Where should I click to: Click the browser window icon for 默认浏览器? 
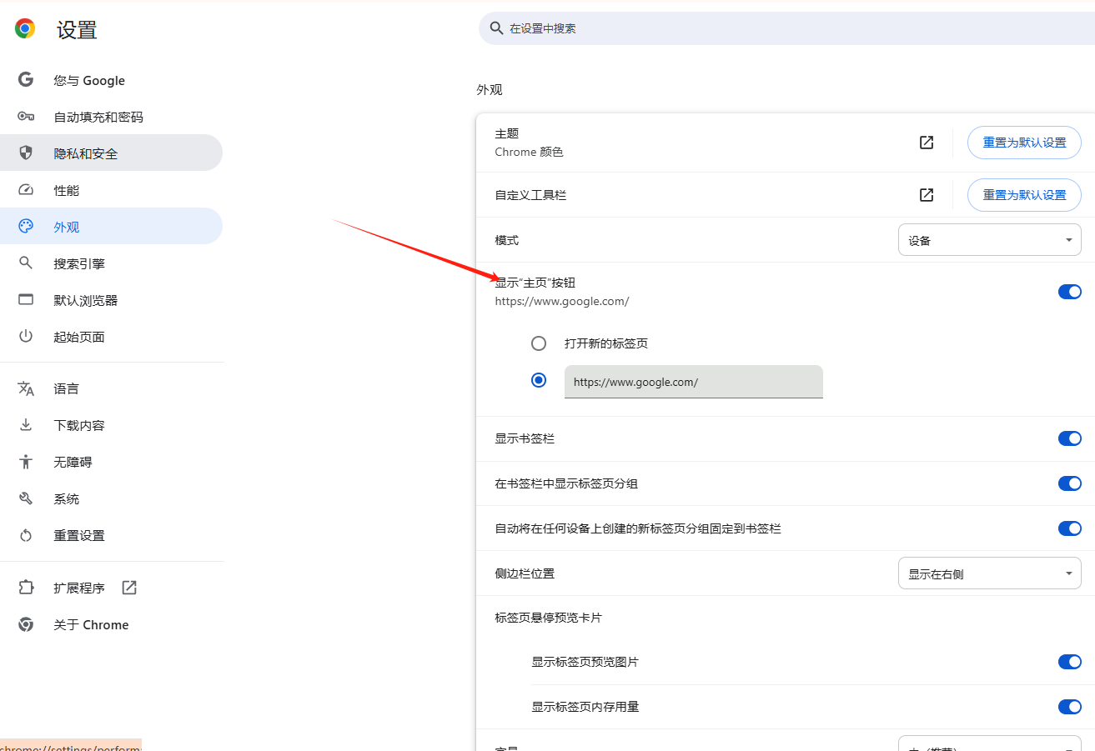click(26, 300)
